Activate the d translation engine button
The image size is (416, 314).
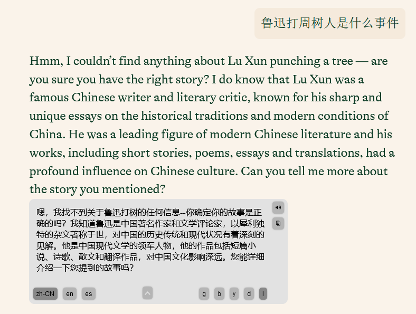tap(249, 294)
